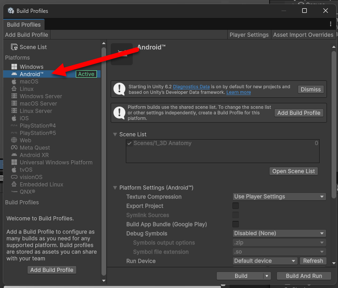This screenshot has height=288, width=338.
Task: Click the Windows Server icon
Action: point(14,96)
